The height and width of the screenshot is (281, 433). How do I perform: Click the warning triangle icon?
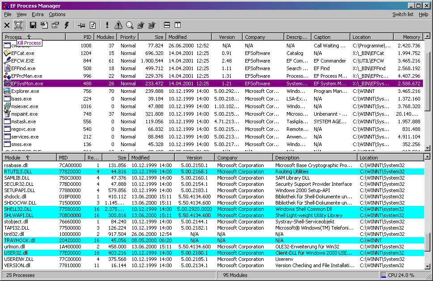click(118, 25)
